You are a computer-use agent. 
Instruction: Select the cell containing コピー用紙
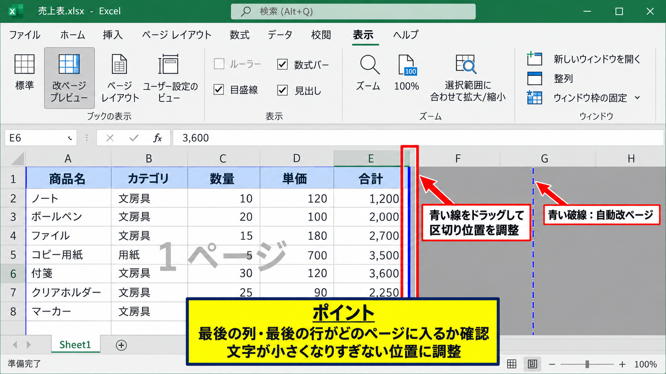point(69,255)
